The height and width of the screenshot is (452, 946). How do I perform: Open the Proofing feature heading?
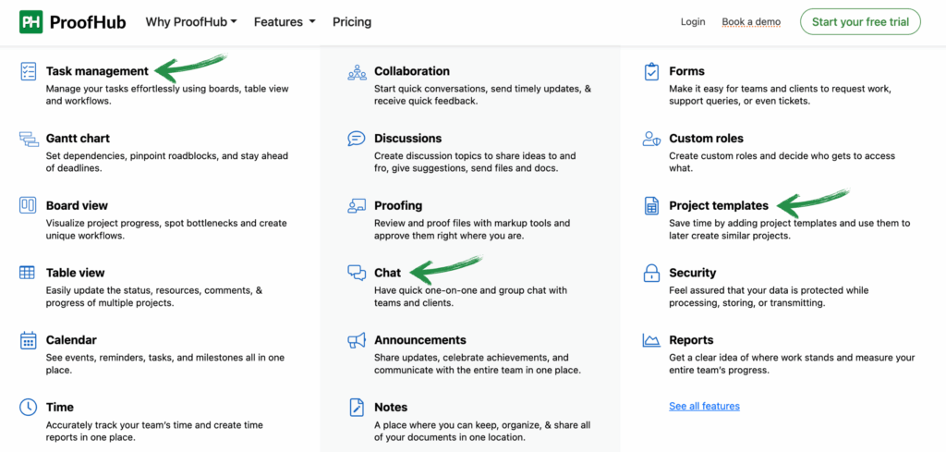(398, 205)
